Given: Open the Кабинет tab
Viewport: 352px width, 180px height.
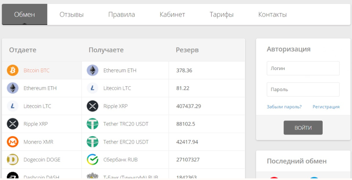Looking at the screenshot, I should [x=172, y=15].
